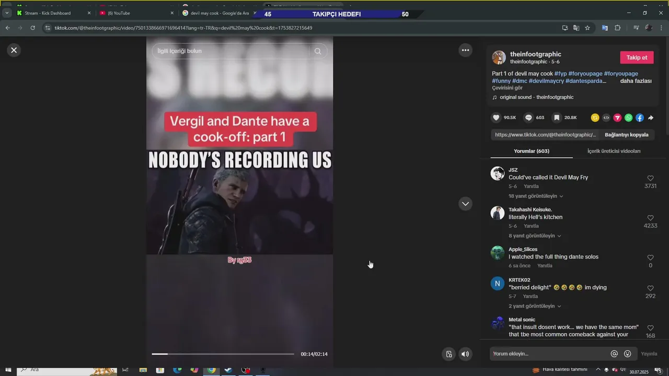The height and width of the screenshot is (376, 669).
Task: Share video on WhatsApp
Action: point(628,118)
